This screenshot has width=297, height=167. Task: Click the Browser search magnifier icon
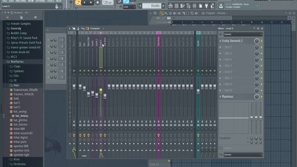click(x=12, y=13)
